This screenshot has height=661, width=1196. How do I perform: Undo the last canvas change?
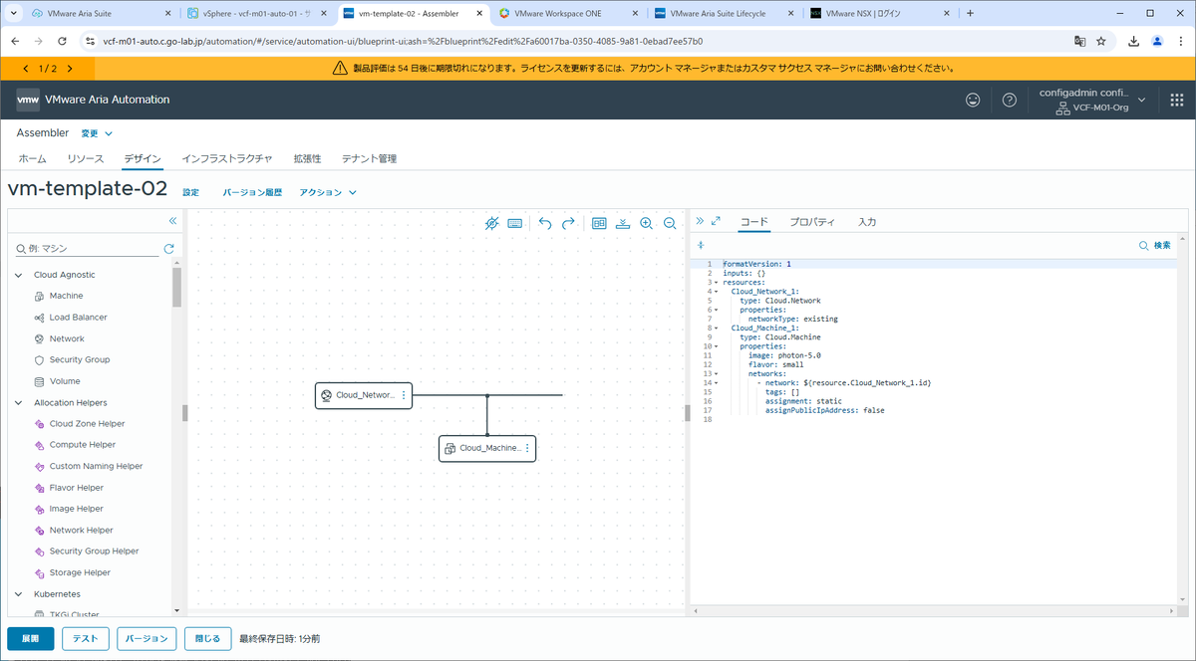tap(545, 224)
